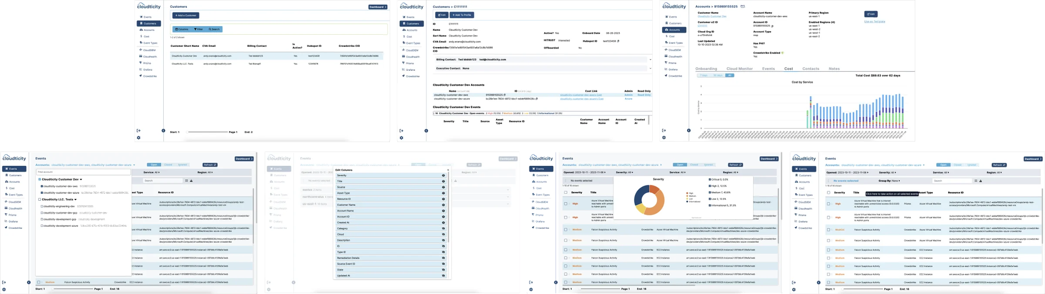Switch to Onboarding tab on account page
Screen dimensions: 1045x294
706,69
